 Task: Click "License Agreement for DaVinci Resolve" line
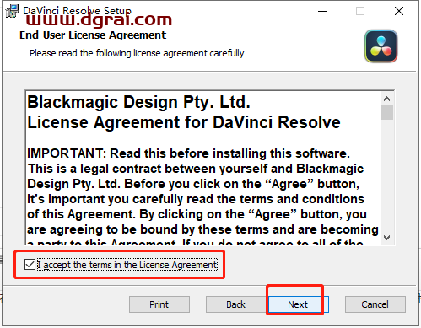tap(184, 122)
